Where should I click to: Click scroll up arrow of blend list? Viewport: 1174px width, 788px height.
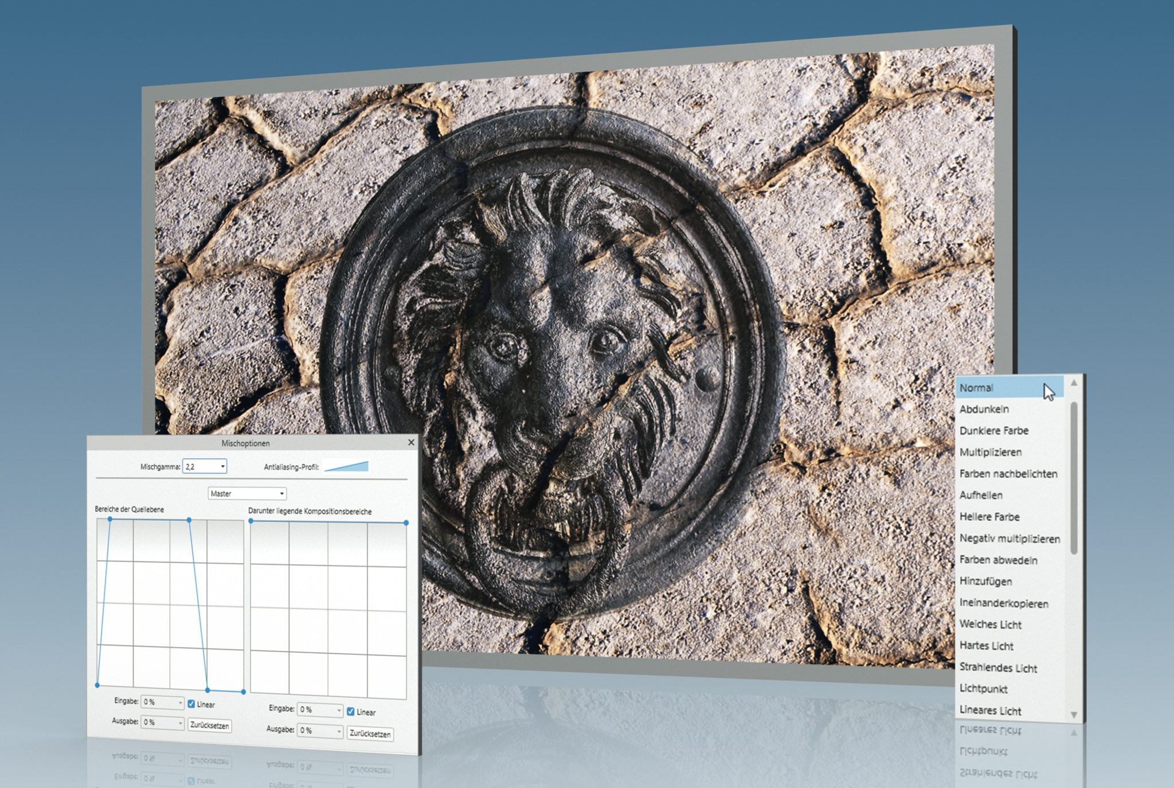pyautogui.click(x=1074, y=383)
